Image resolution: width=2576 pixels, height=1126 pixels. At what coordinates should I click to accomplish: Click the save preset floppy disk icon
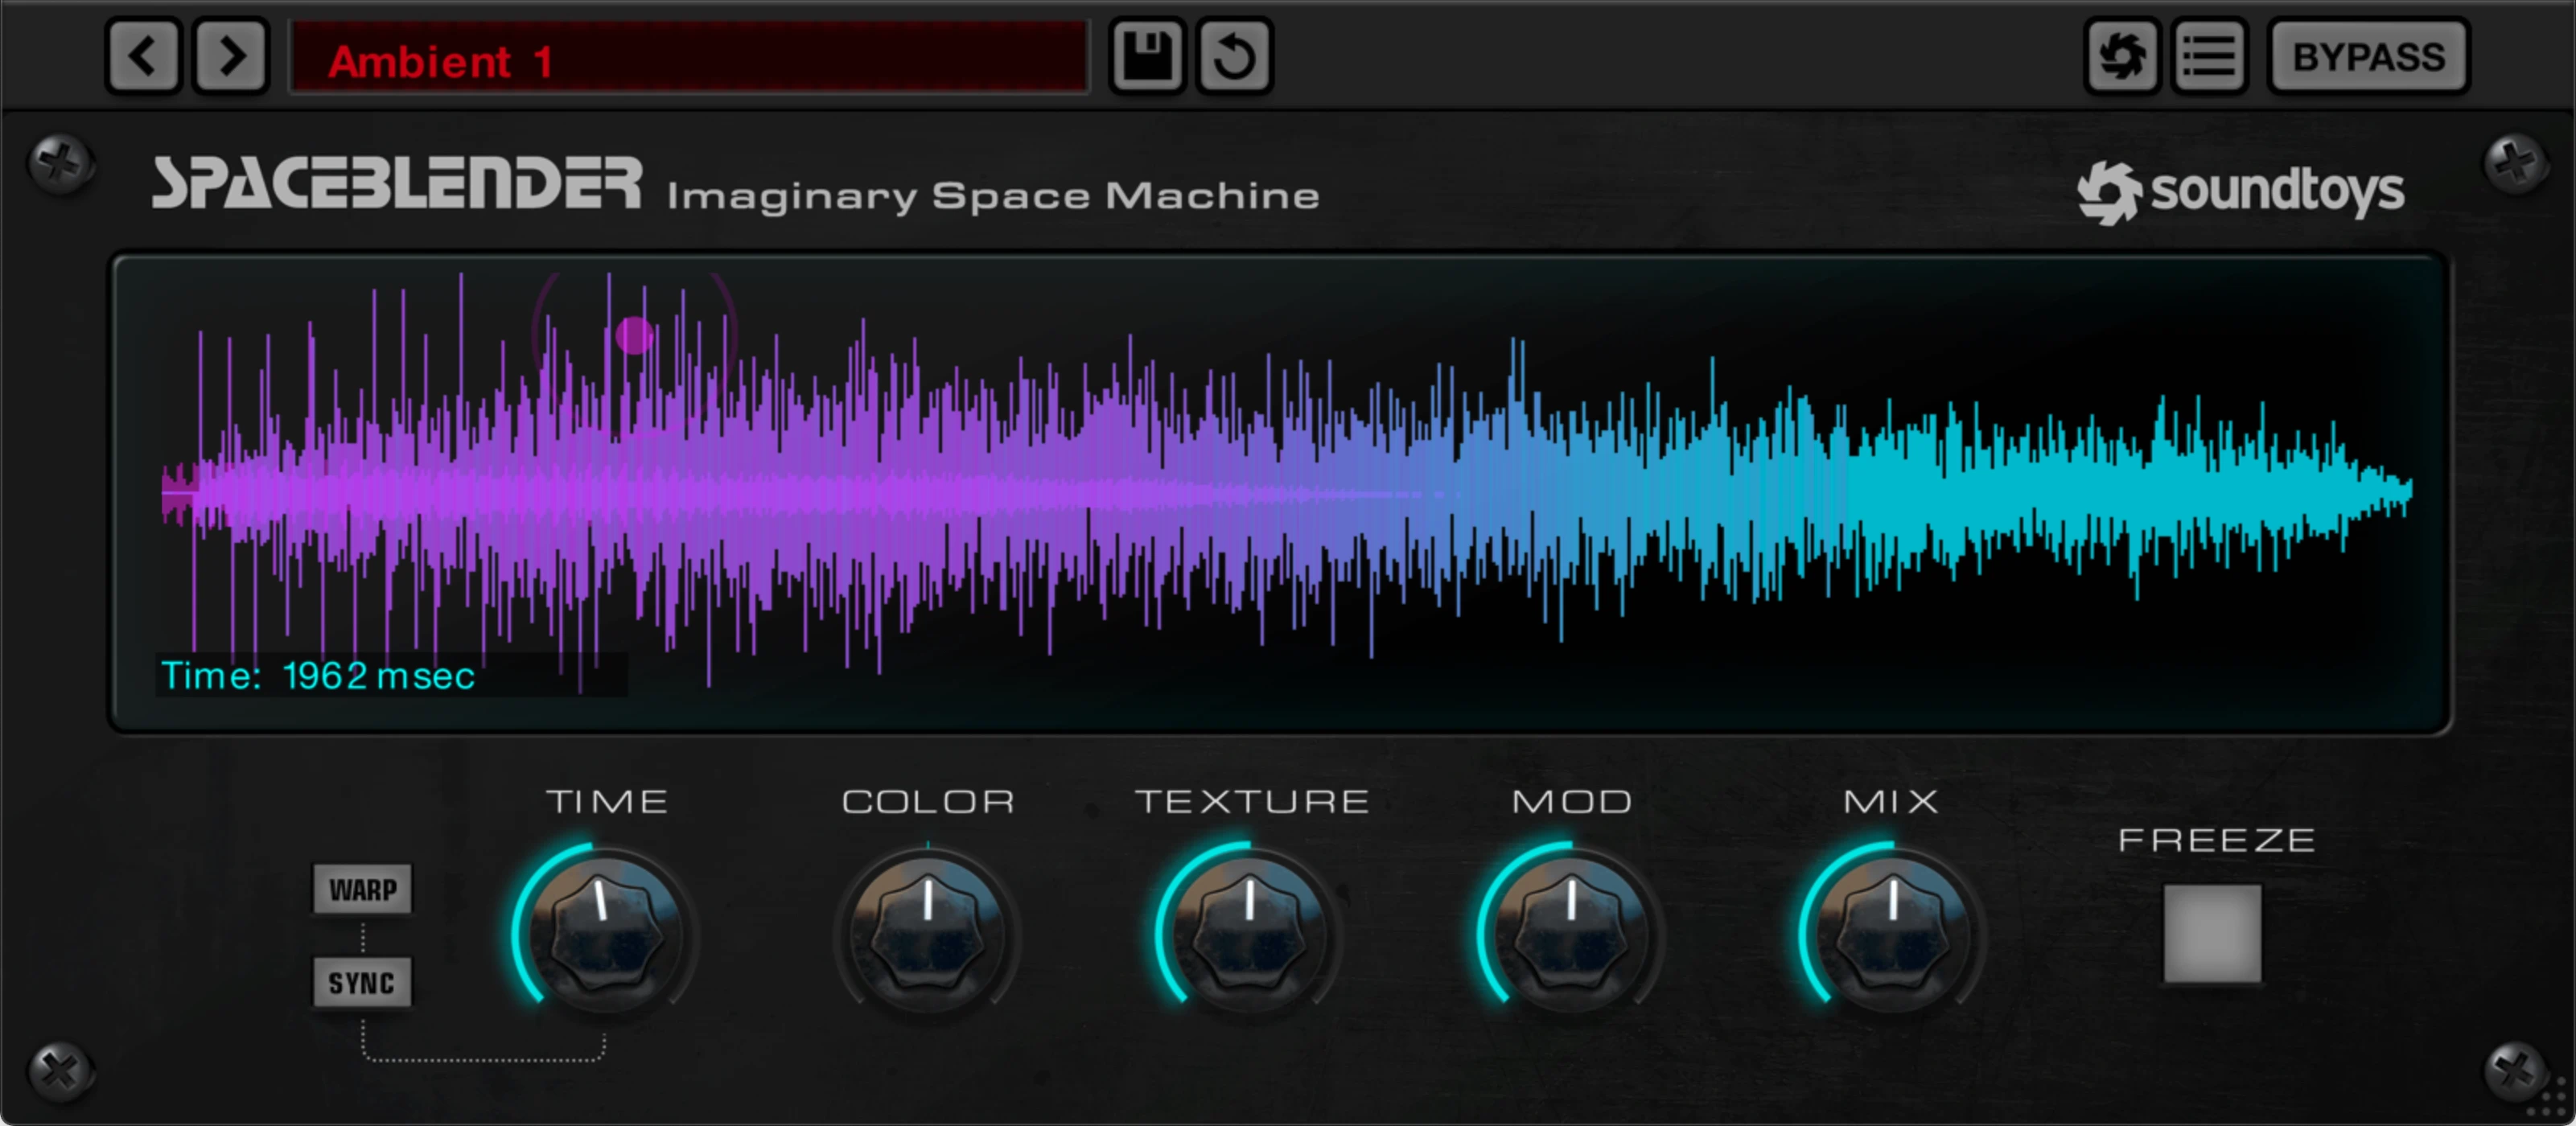pos(1147,56)
